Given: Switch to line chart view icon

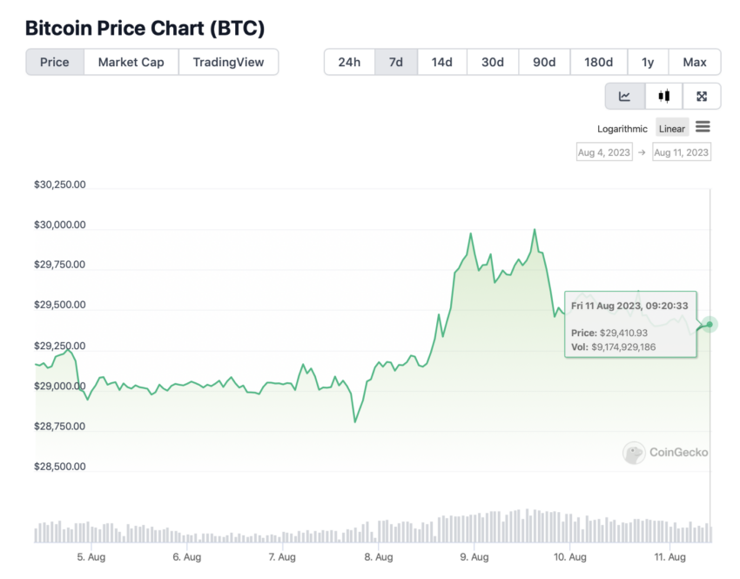Looking at the screenshot, I should click(x=625, y=97).
